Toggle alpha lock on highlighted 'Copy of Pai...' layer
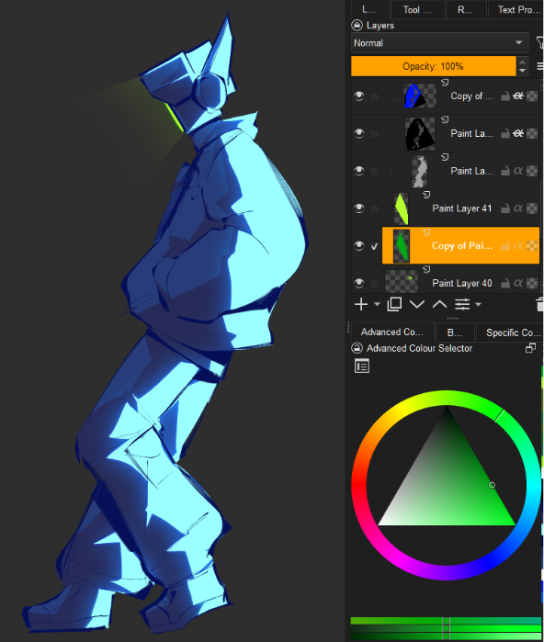 click(x=532, y=245)
